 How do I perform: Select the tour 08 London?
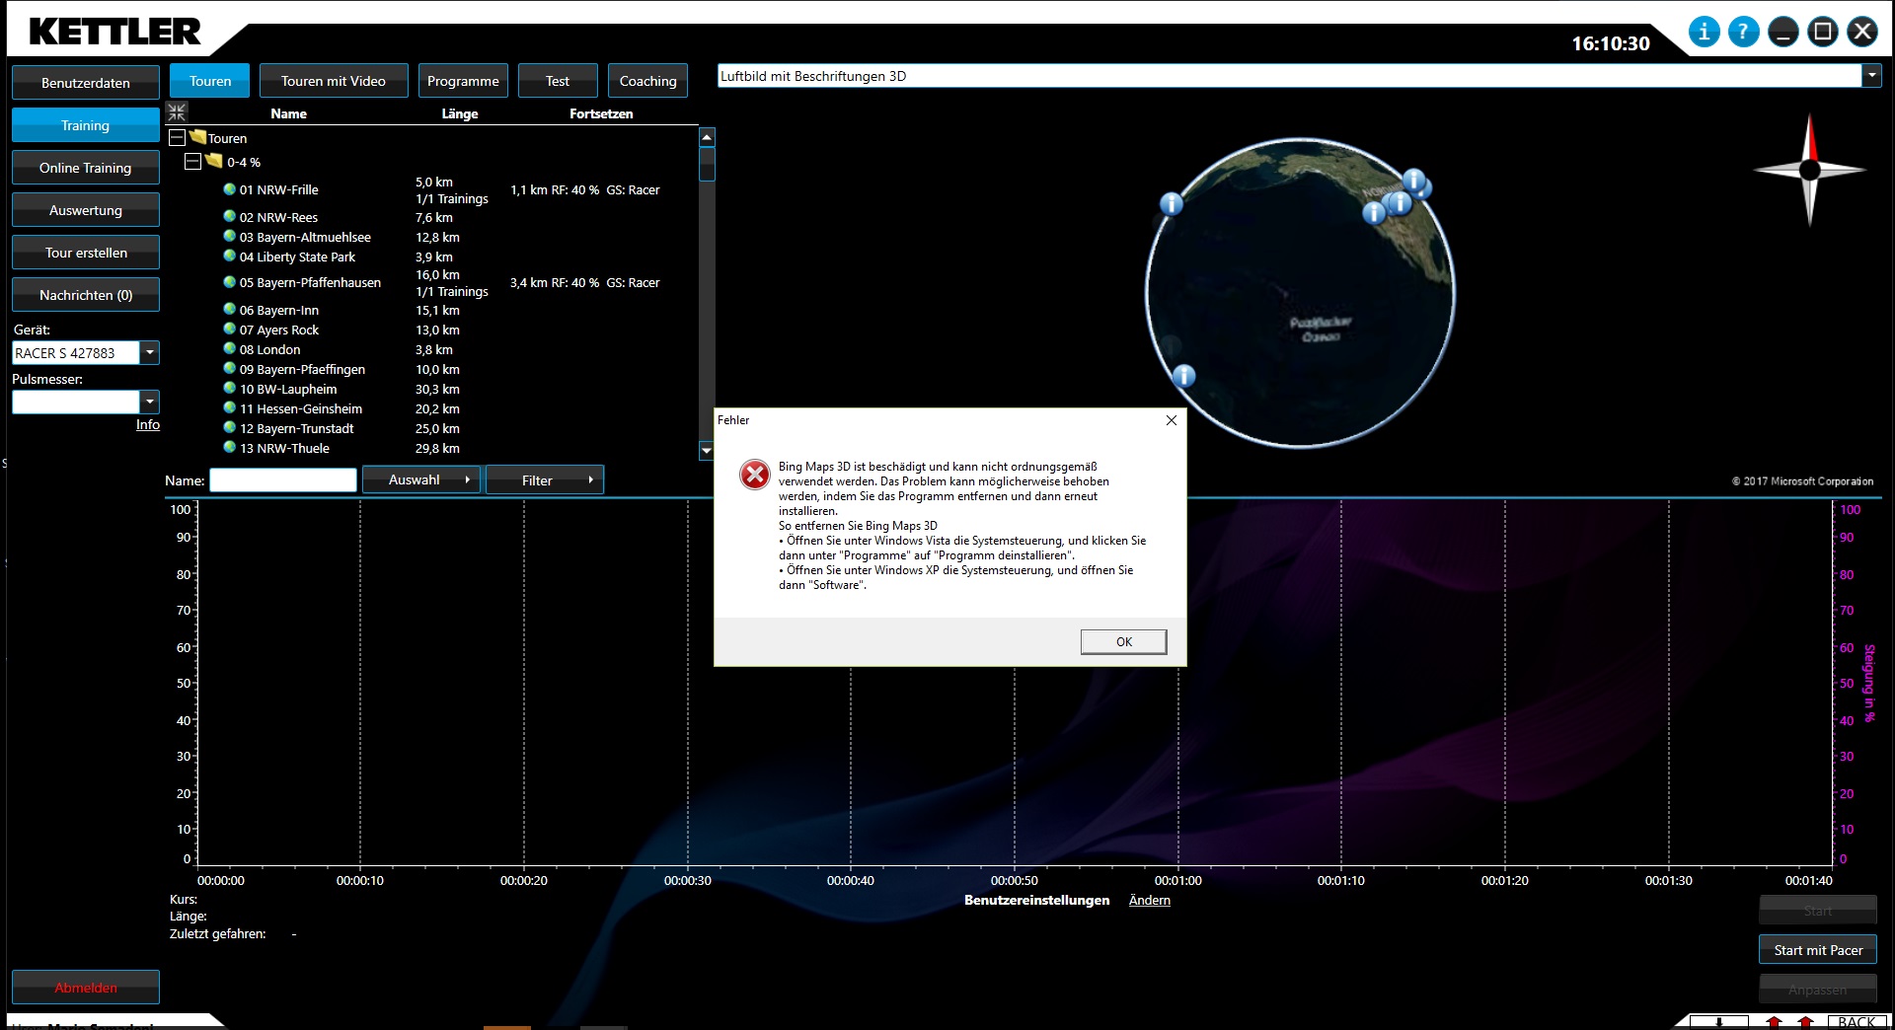click(x=269, y=349)
